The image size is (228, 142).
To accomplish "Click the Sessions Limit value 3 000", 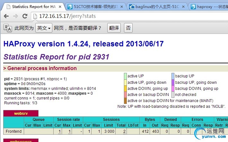I will click(109, 131).
